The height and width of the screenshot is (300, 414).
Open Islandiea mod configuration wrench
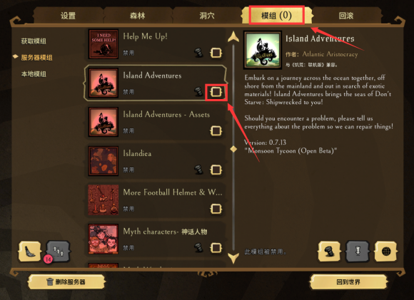199,170
